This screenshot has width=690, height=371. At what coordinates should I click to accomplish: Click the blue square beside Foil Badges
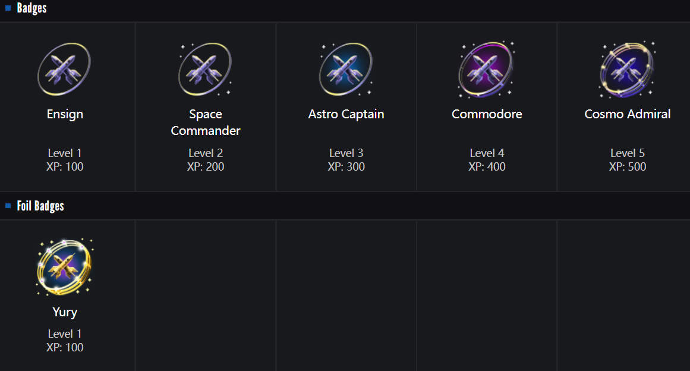click(x=8, y=206)
